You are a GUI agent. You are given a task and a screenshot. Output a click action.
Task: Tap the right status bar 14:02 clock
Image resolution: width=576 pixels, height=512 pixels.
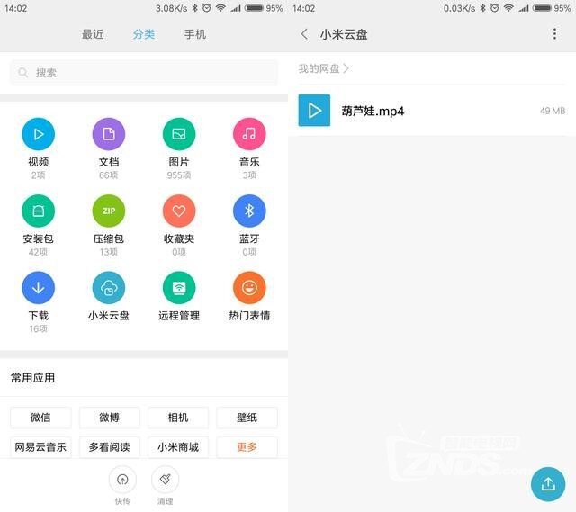[304, 8]
